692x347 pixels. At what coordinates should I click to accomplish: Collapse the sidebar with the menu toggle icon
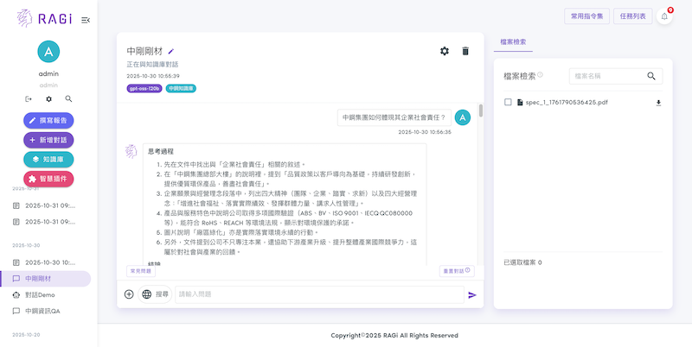click(x=86, y=20)
